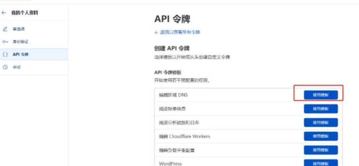The height and width of the screenshot is (166, 359).
Task: Open the 身份验证 sidebar item
Action: tap(34, 42)
